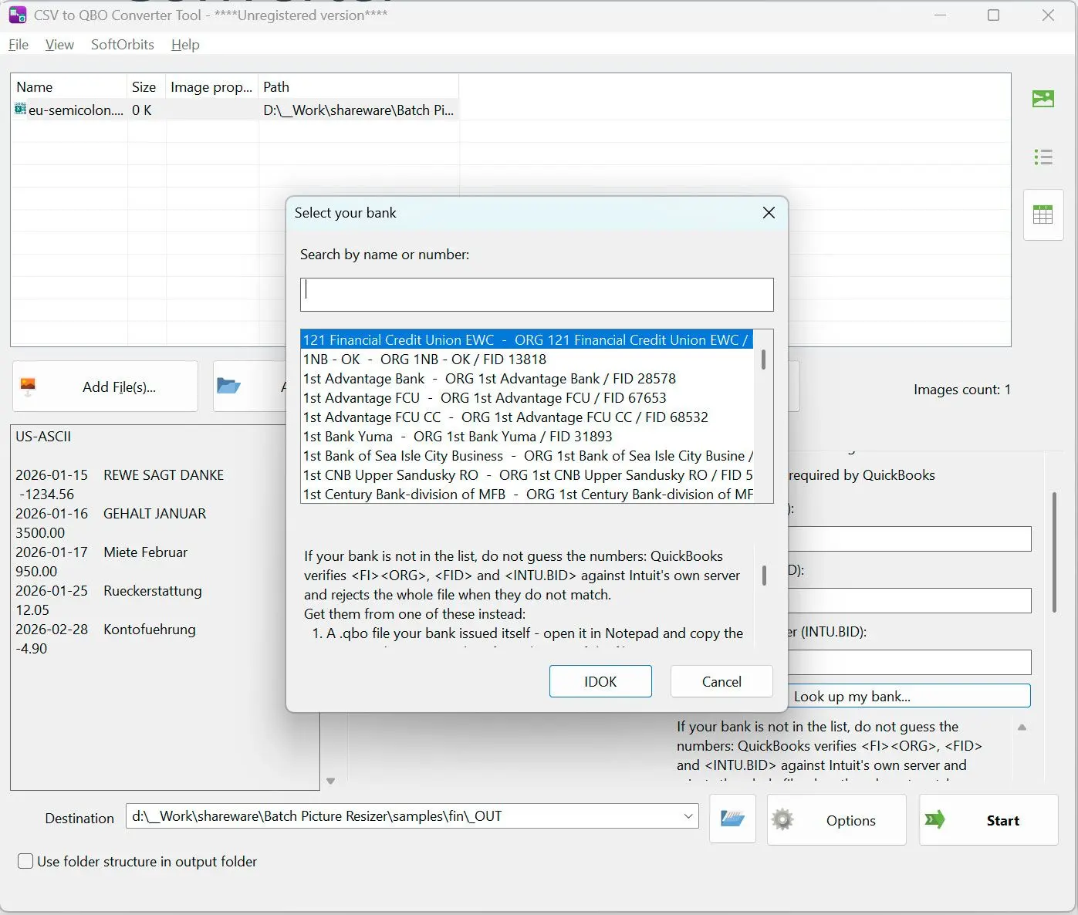The width and height of the screenshot is (1078, 915).
Task: Click the US-ASCII encoding label
Action: pyautogui.click(x=43, y=437)
